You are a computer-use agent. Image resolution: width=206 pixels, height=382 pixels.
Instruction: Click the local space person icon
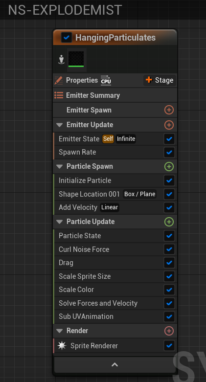(x=62, y=60)
